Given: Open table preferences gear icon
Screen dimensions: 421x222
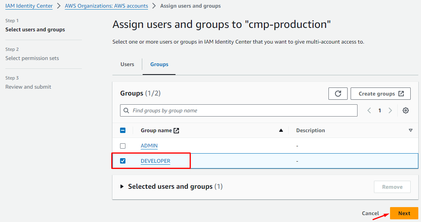Looking at the screenshot, I should [406, 110].
